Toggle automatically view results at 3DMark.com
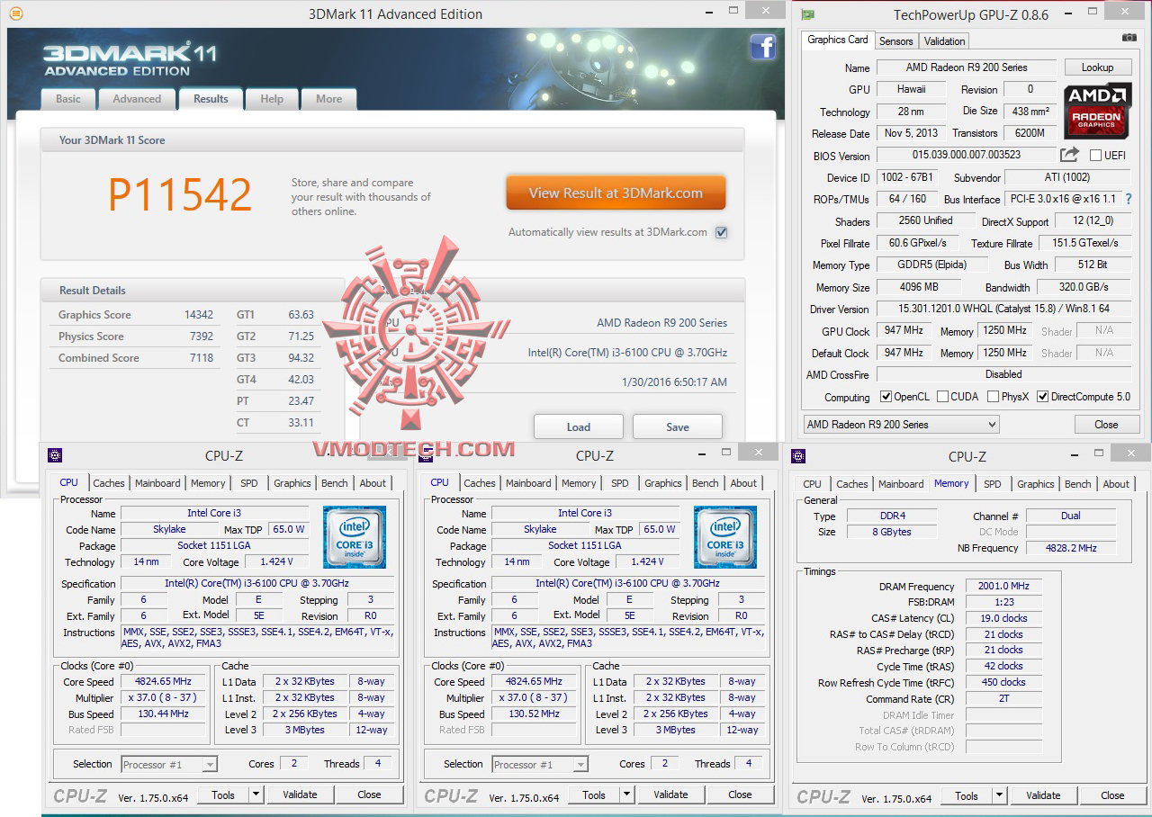This screenshot has height=817, width=1152. [721, 232]
